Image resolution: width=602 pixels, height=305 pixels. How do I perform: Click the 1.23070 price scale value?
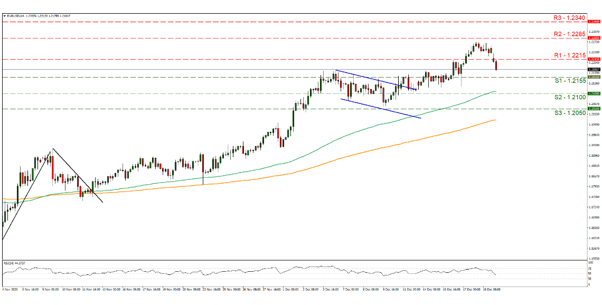point(593,31)
